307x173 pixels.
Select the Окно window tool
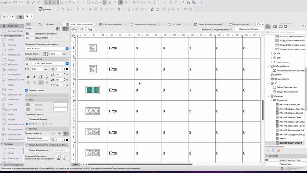coord(11,89)
